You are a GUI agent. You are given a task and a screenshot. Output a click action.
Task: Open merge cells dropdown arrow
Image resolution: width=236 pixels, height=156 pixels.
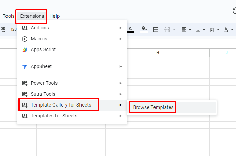[174, 30]
